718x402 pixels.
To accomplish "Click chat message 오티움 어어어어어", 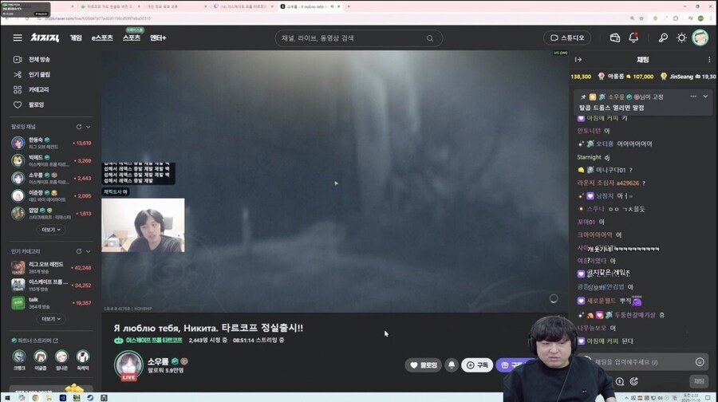I will pyautogui.click(x=614, y=144).
